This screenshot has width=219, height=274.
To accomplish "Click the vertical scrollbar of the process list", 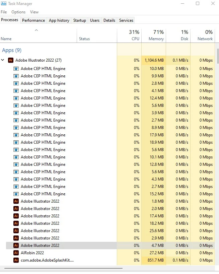I will (x=218, y=56).
